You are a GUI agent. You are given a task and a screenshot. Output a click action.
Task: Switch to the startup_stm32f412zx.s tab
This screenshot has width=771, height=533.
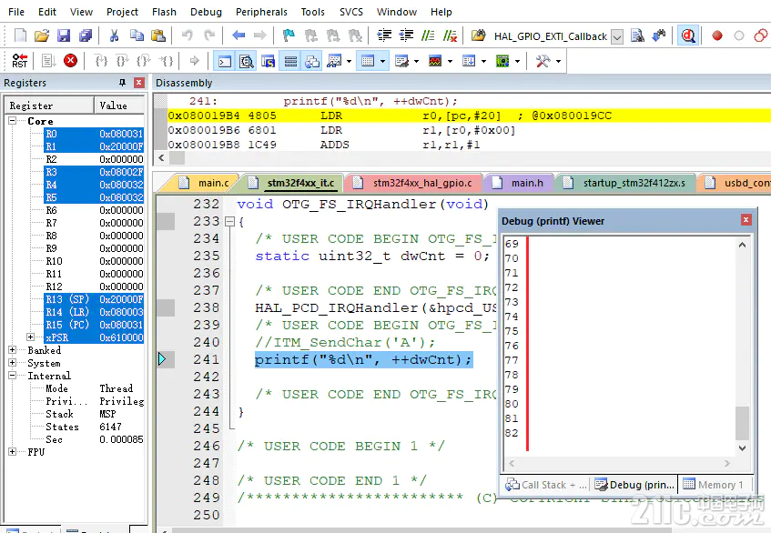(x=625, y=183)
